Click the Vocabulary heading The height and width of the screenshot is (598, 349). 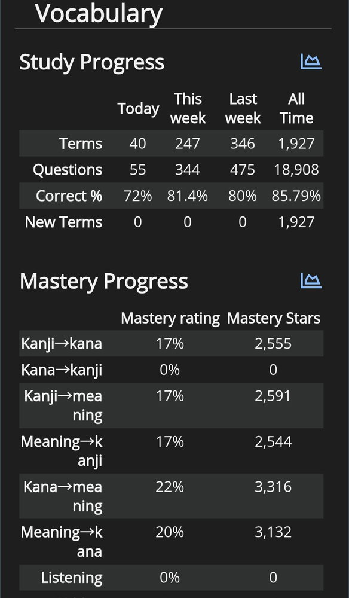tap(99, 14)
